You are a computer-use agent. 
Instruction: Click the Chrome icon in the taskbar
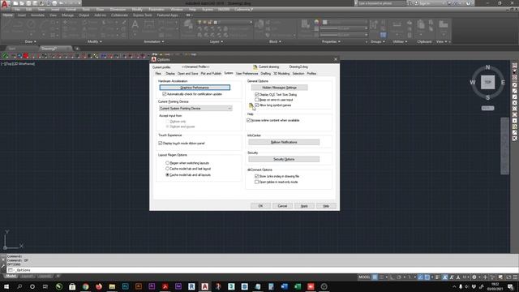(85, 286)
